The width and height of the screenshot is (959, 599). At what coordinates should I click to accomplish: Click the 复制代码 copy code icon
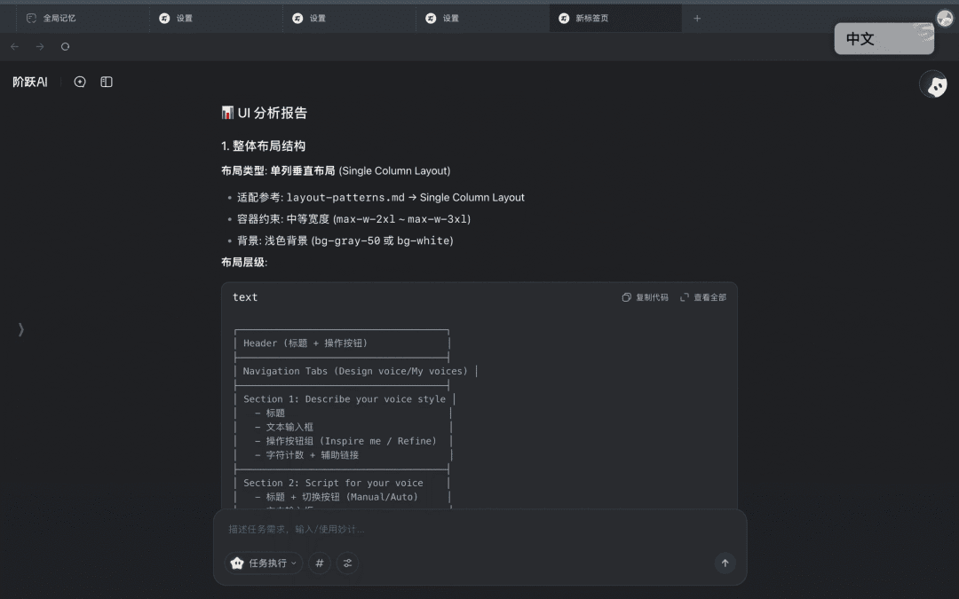(x=627, y=296)
